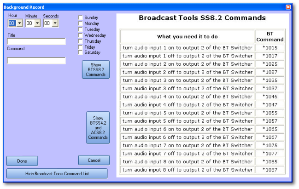Click the Done button
Viewport: 299px width, 189px height.
coord(22,161)
